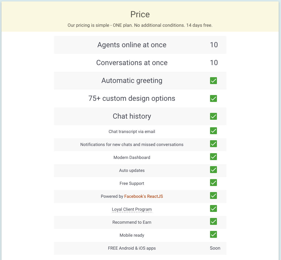Select the Free Support checkmark icon
Image resolution: width=281 pixels, height=260 pixels.
click(213, 183)
